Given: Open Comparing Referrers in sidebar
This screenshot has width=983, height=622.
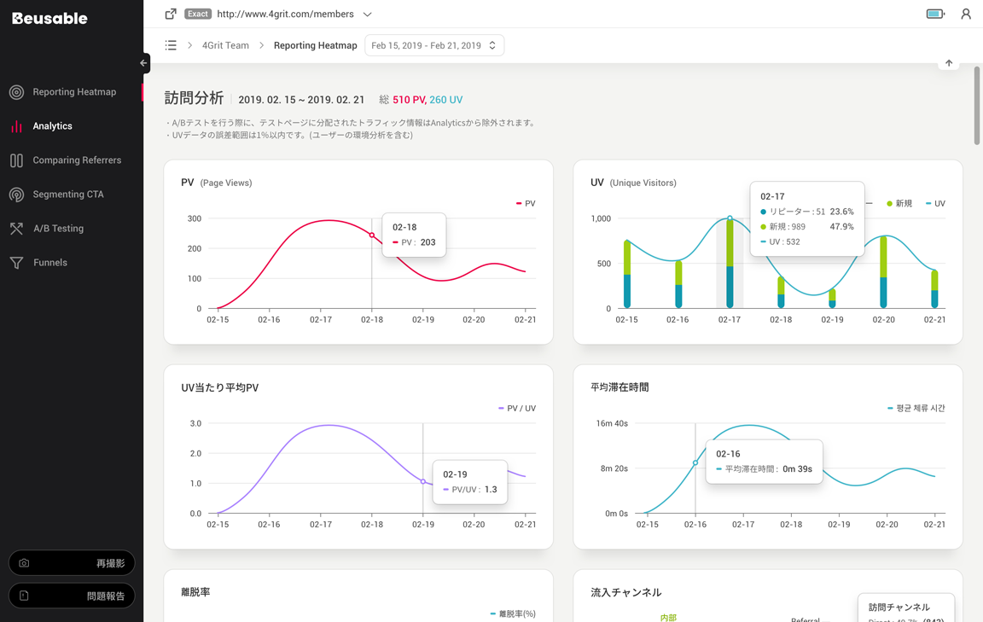Looking at the screenshot, I should 77,160.
